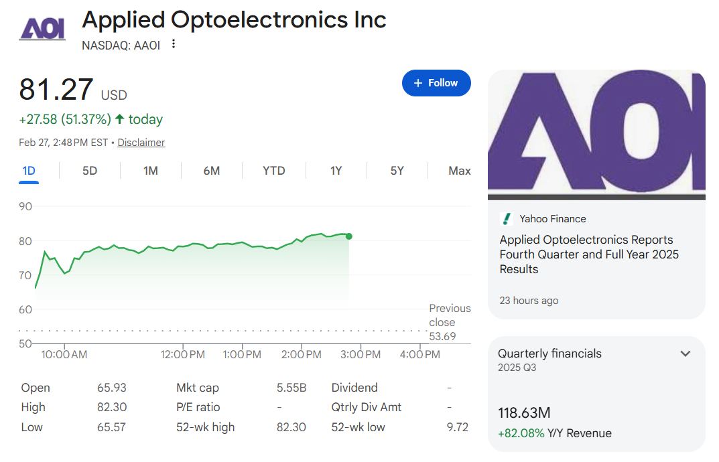Choose the 1Y chart range
The height and width of the screenshot is (462, 719).
point(336,171)
